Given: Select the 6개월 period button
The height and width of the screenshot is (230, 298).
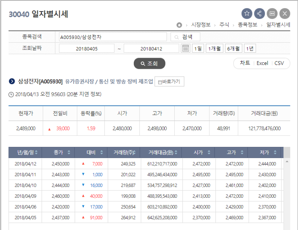Looking at the screenshot, I should coord(233,48).
